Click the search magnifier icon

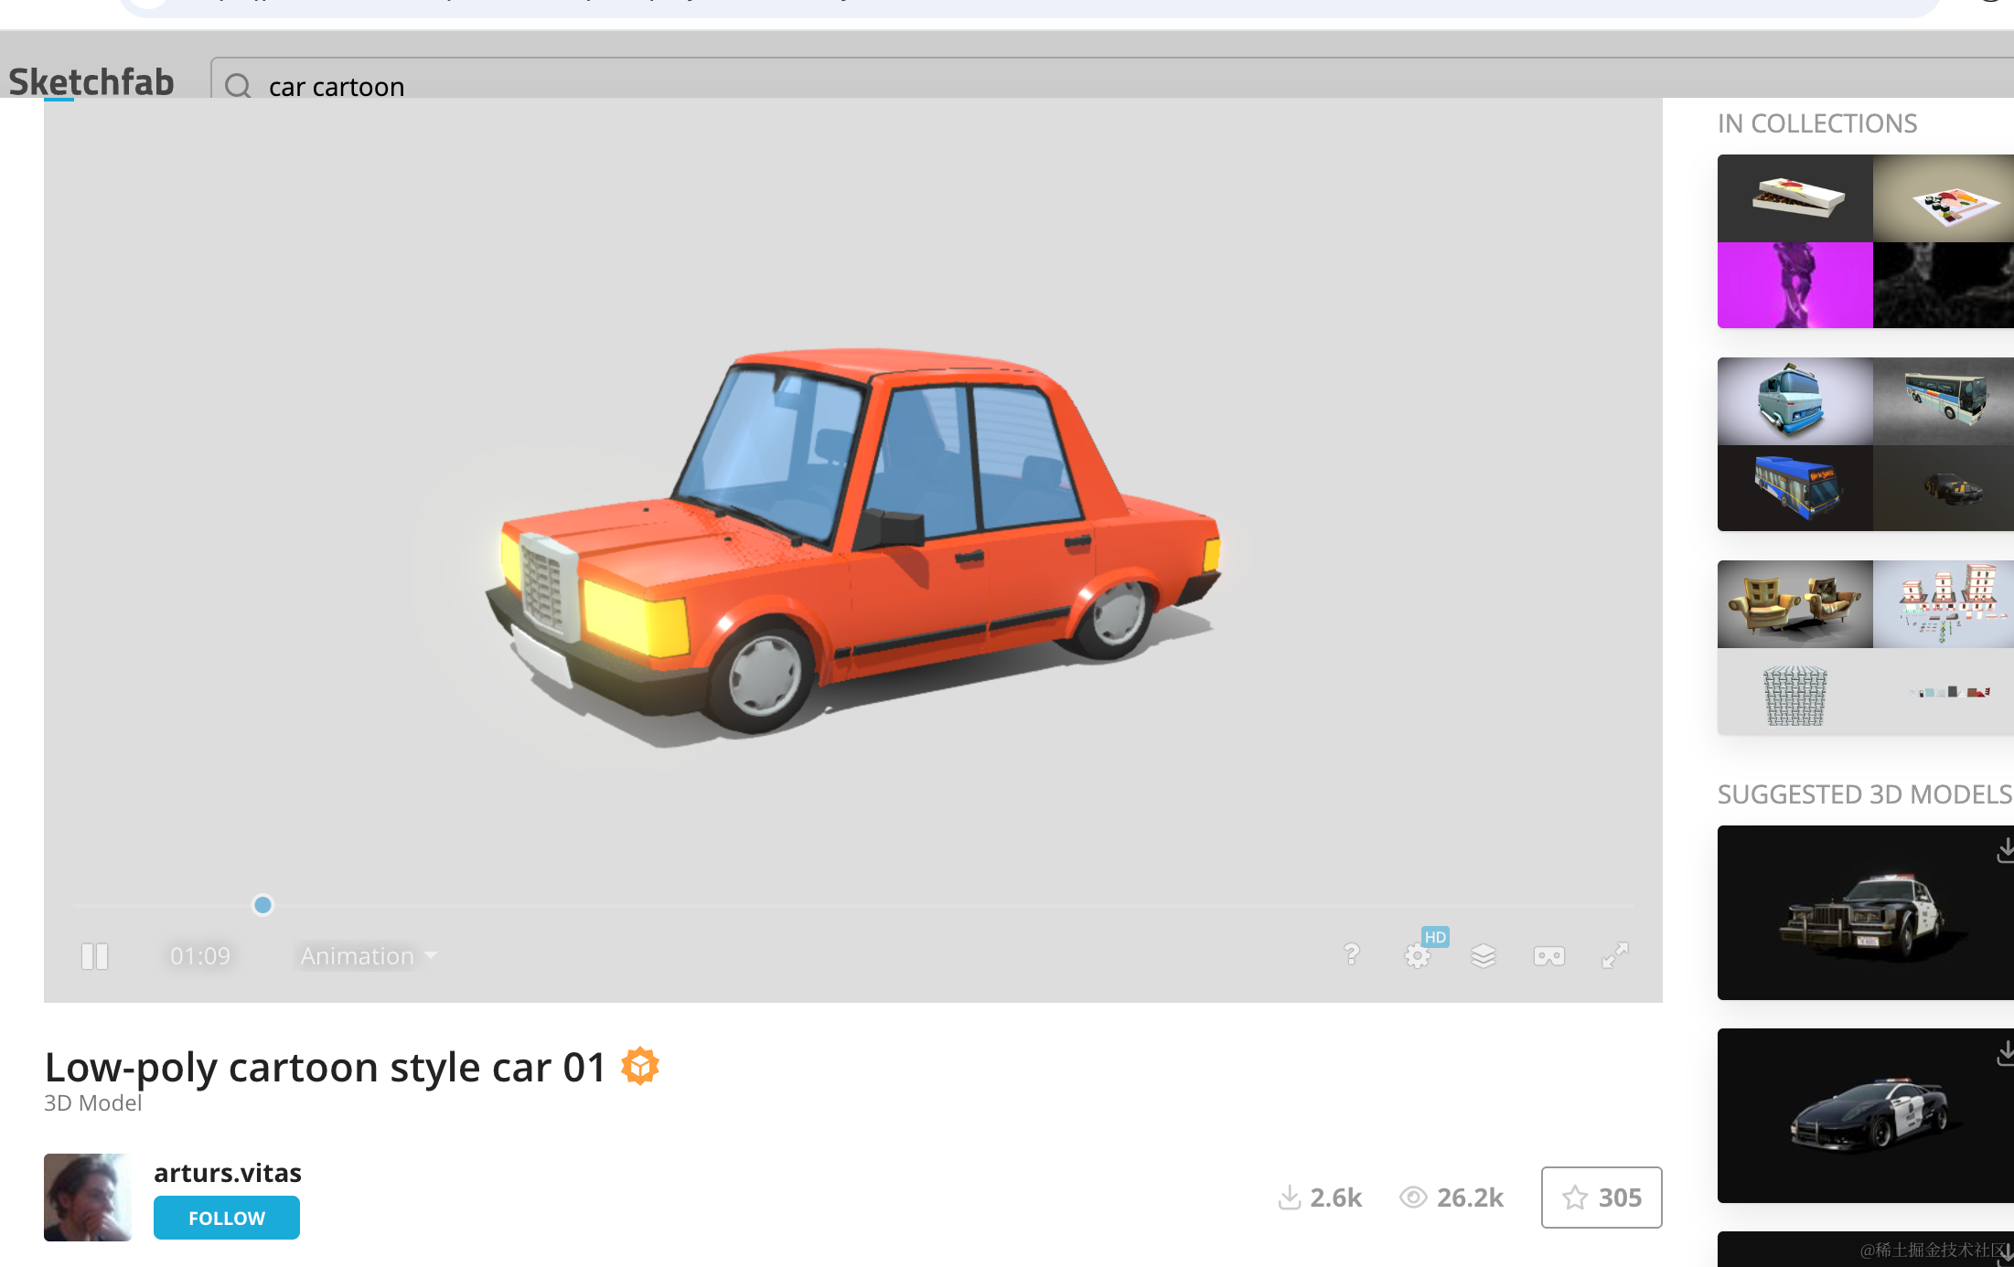[238, 87]
